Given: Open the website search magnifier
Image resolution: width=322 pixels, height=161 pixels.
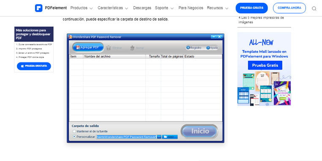Looking at the screenshot, I should [x=314, y=8].
